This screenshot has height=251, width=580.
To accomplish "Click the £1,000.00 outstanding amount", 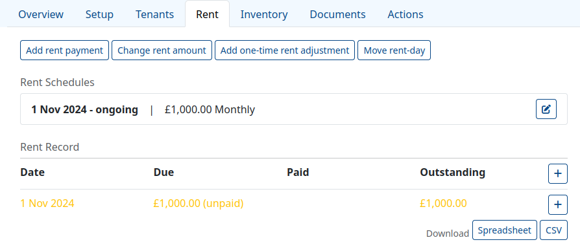I will tap(444, 204).
